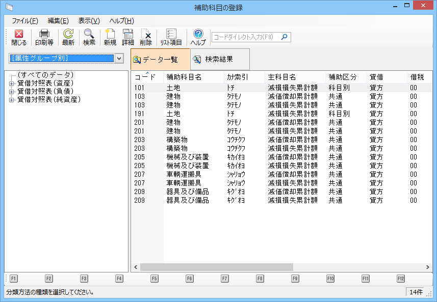Create a new entry with 新規 icon
Viewport: 437px width, 302px height.
coord(110,35)
